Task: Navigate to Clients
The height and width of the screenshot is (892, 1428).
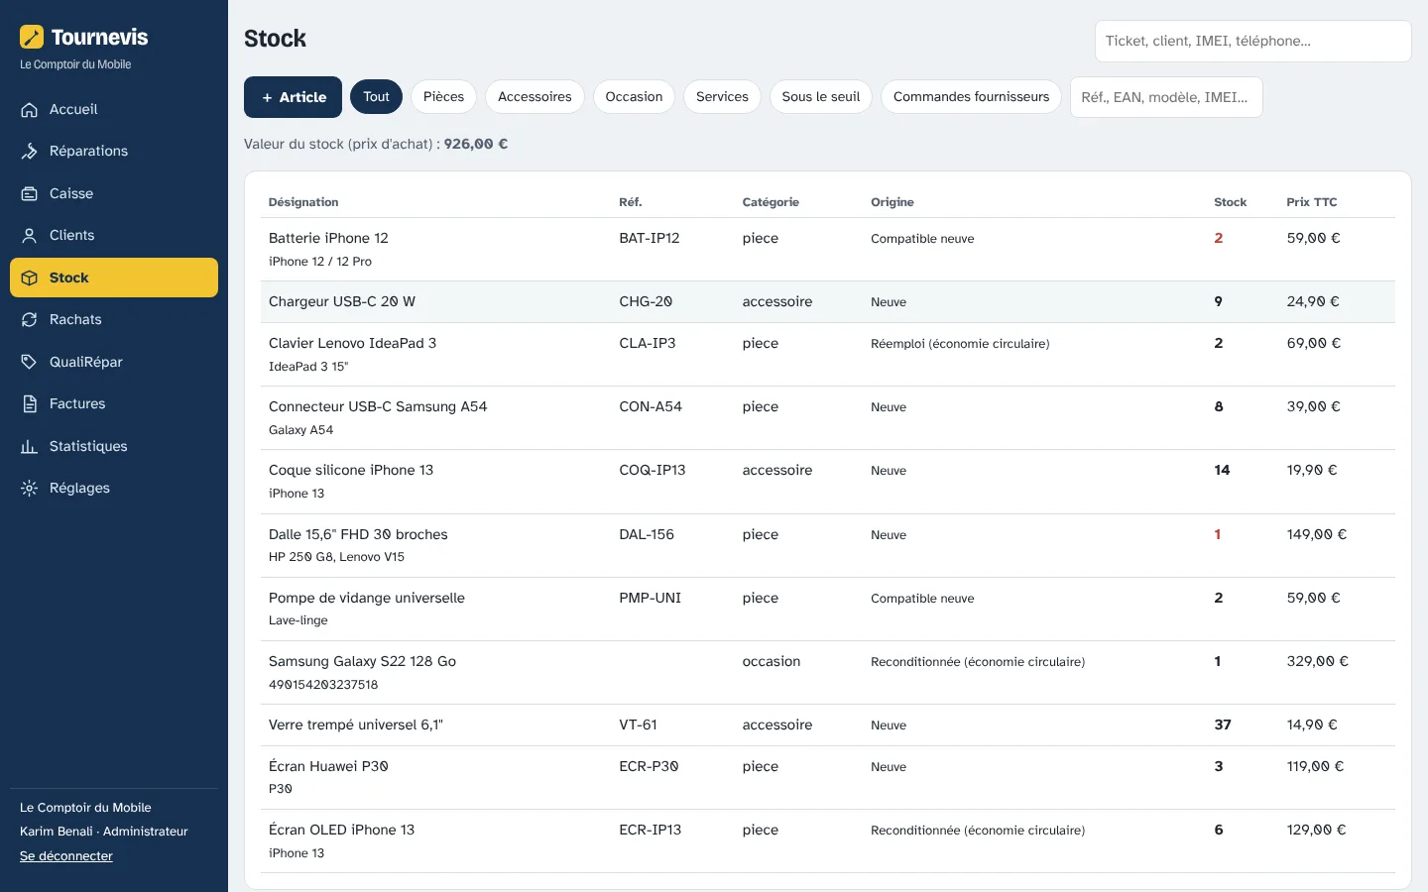Action: [114, 236]
